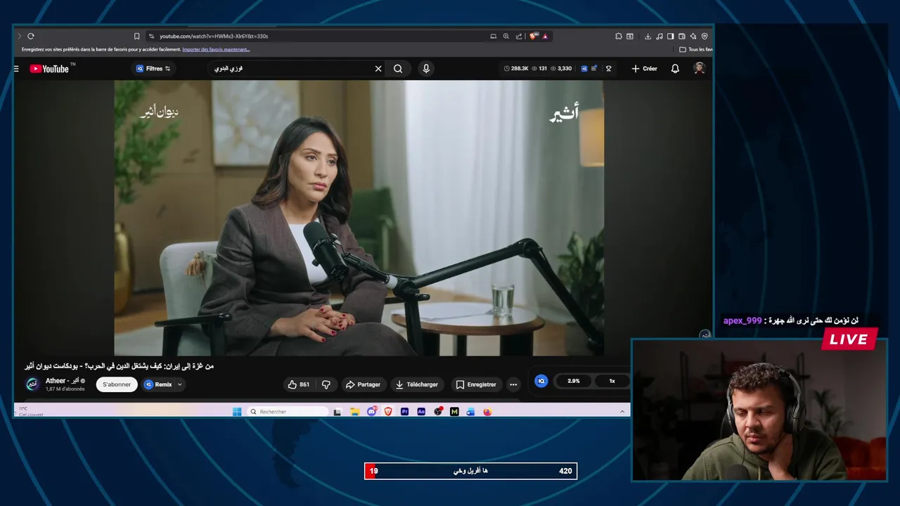Open the Brave Leo AI sparkle icon

click(x=693, y=36)
